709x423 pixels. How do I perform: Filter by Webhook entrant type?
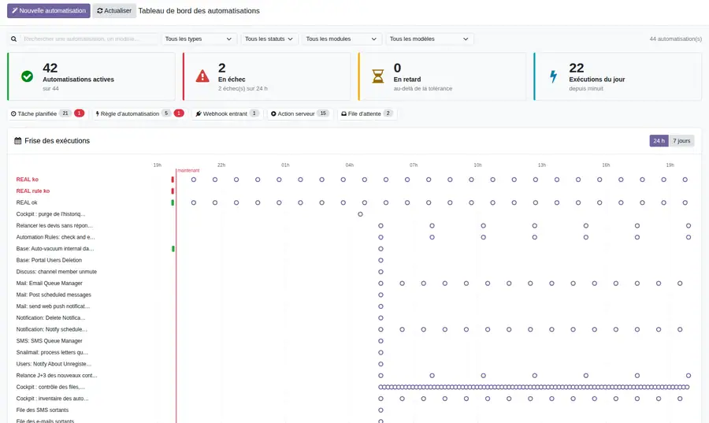pos(227,114)
